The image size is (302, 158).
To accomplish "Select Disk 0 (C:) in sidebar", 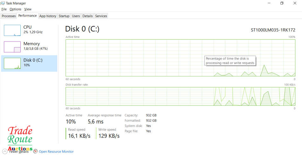I will 29,63.
